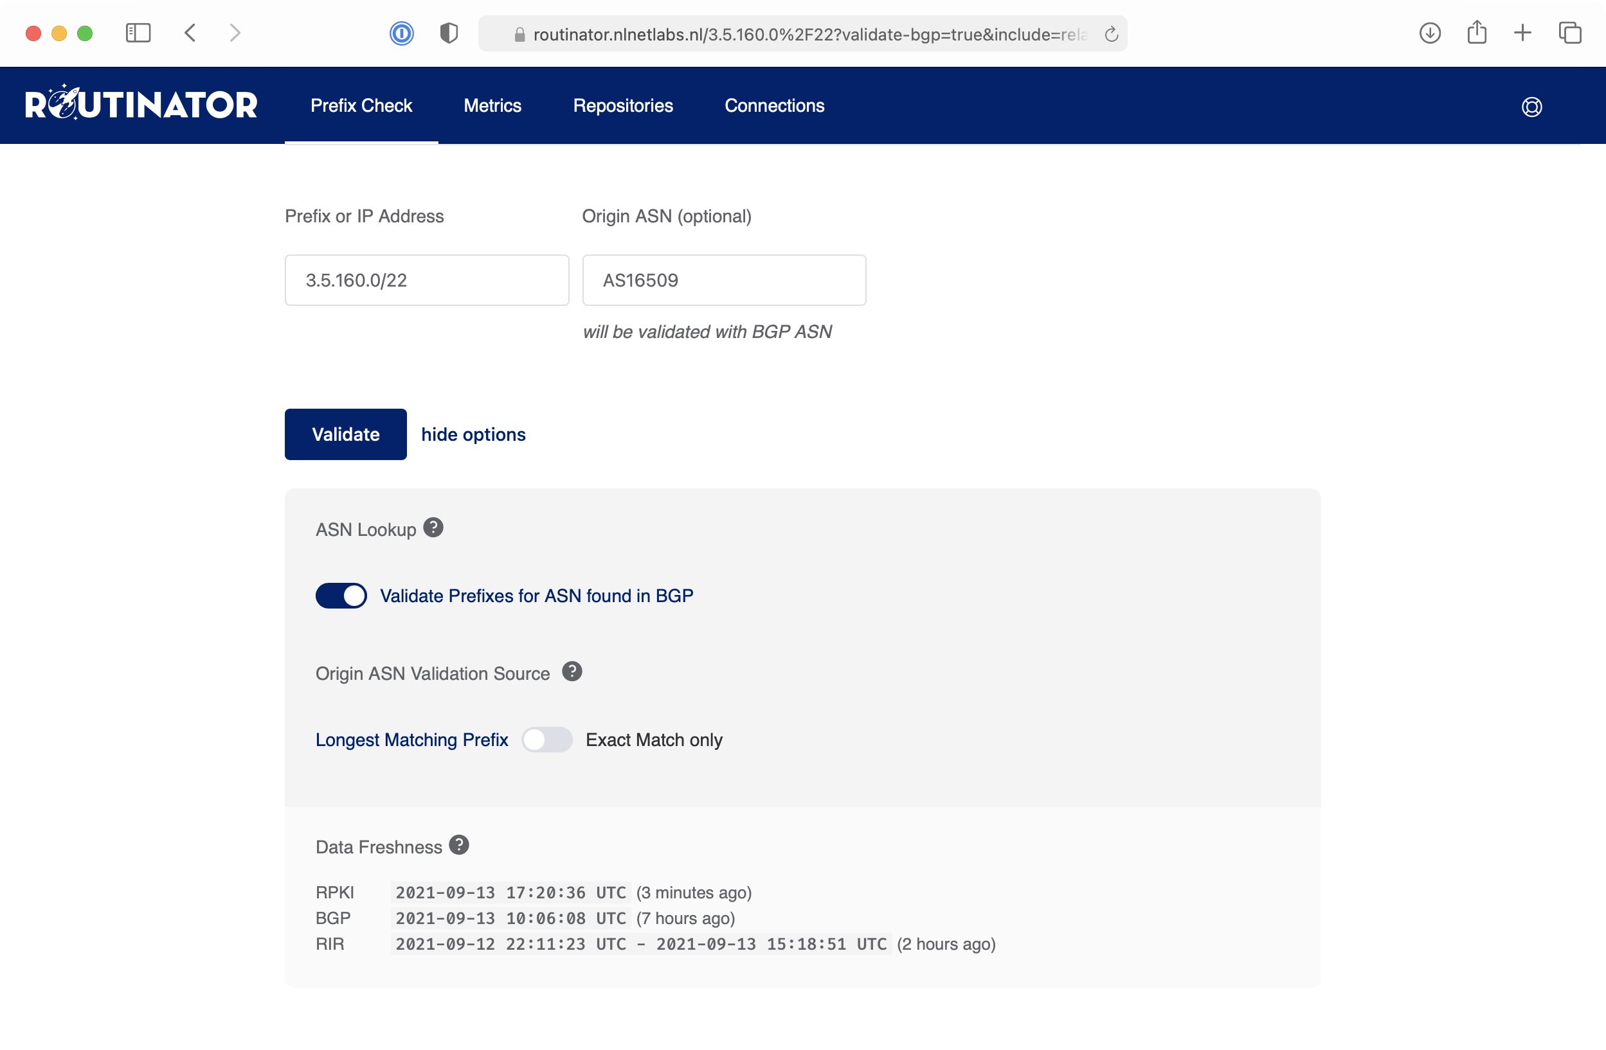This screenshot has height=1050, width=1606.
Task: Reload the page with refresh icon
Action: point(1111,35)
